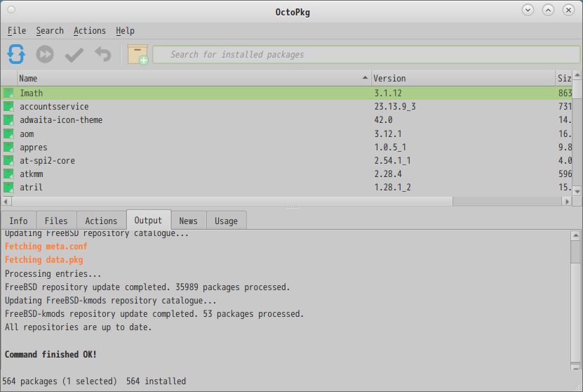
Task: Open the File menu
Action: 17,31
